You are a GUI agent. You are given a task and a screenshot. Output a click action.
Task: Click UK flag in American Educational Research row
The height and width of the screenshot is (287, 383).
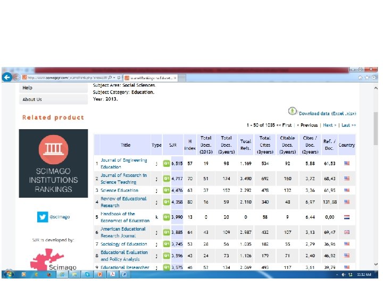[347, 232]
